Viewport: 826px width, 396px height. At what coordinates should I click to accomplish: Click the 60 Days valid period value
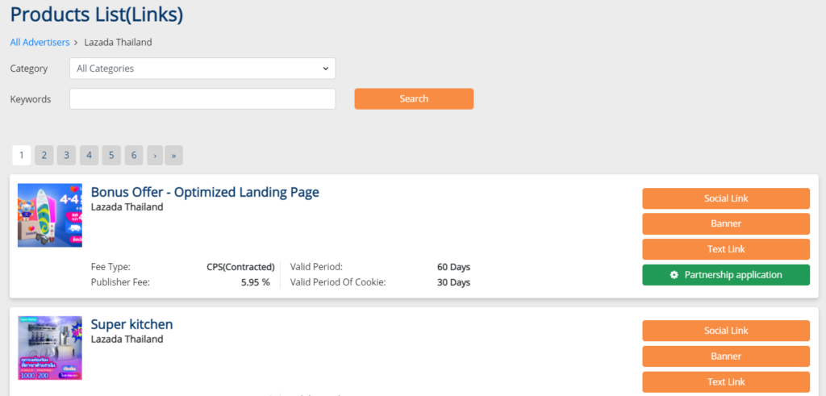point(453,266)
